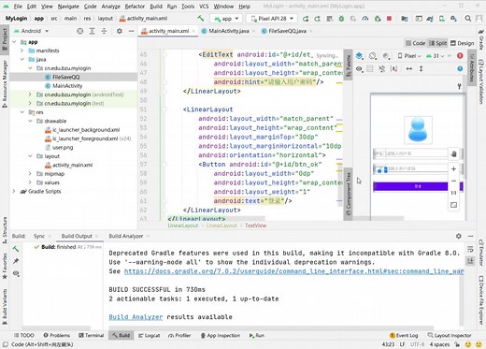Screen dimensions: 486x349
Task: Toggle soft-wrap icon in Build output
Action: point(470,249)
